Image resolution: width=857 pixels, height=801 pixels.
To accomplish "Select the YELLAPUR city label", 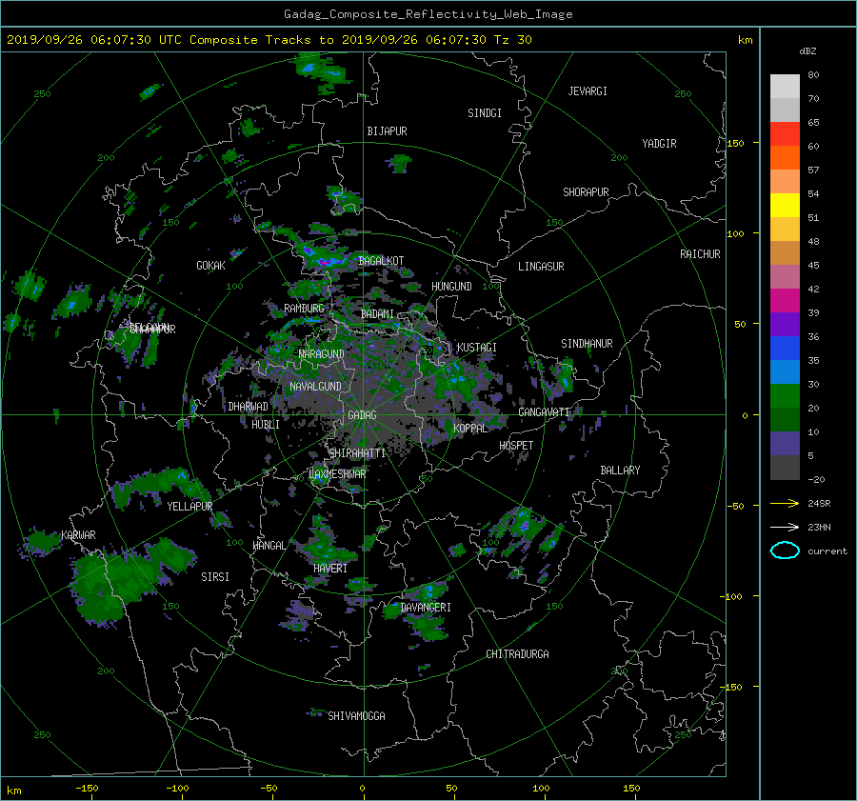I will point(189,507).
